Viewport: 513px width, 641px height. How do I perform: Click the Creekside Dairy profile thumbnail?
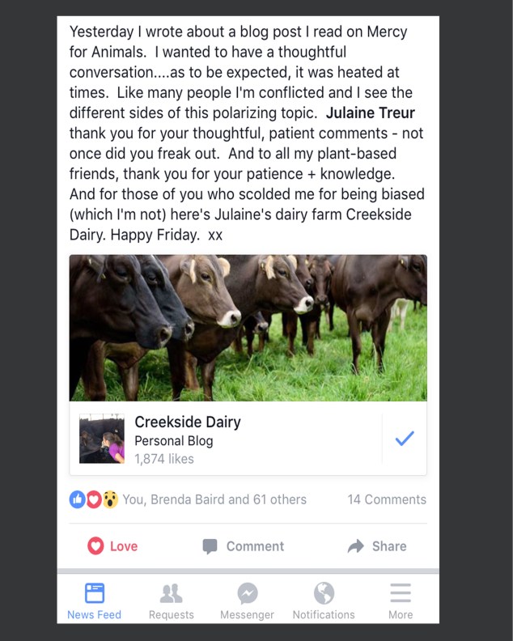click(x=102, y=439)
